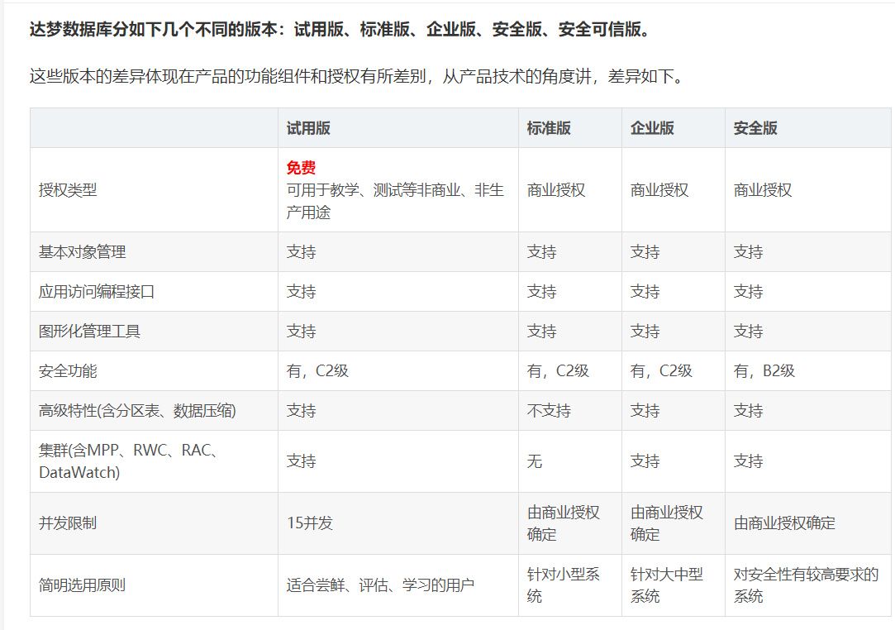
Task: Select the 安全版 column header
Action: coord(755,128)
